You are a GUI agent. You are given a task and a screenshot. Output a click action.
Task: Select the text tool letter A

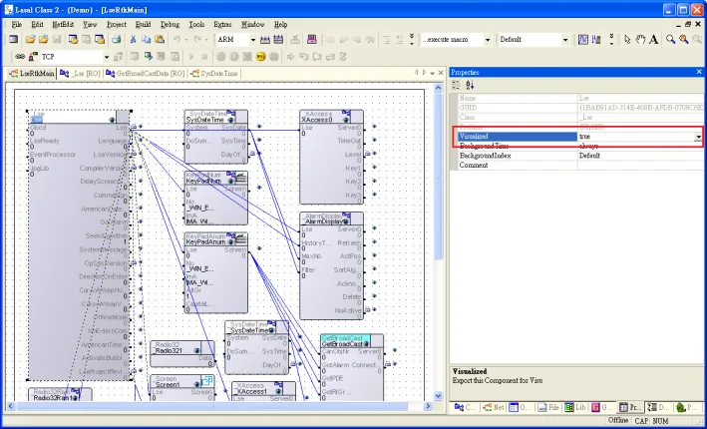point(653,40)
